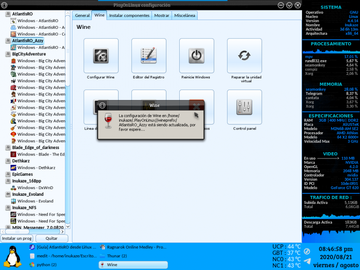
Task: Click Reparar la unidad virtual icon
Action: pyautogui.click(x=244, y=56)
